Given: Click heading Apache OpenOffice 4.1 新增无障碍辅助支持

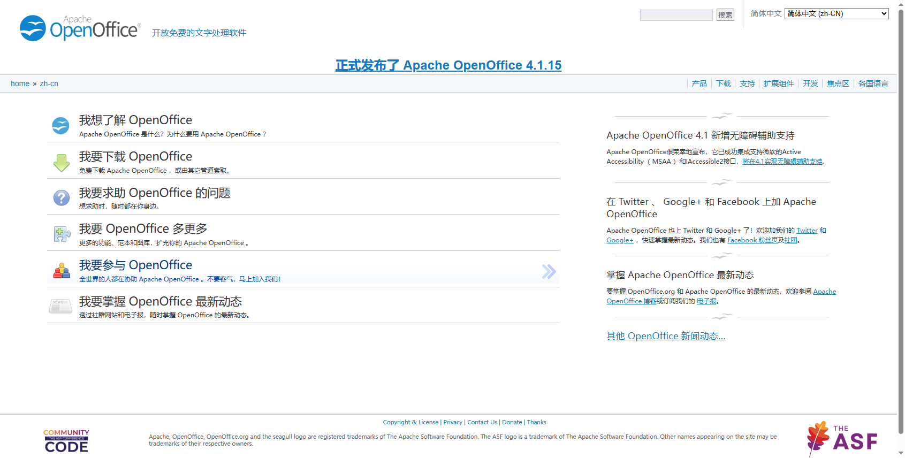Looking at the screenshot, I should (701, 135).
